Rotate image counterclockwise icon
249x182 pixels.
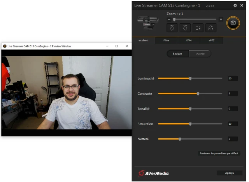click(x=172, y=28)
